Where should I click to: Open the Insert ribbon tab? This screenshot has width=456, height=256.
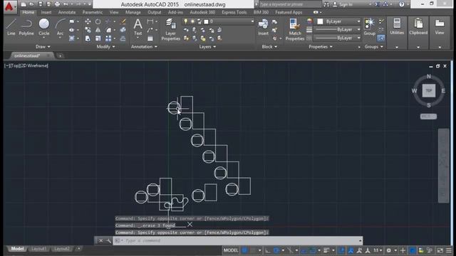46,13
